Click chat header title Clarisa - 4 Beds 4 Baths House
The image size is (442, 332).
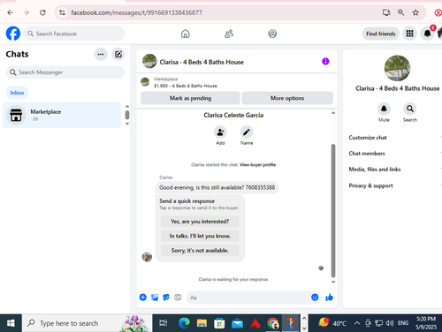(x=202, y=62)
